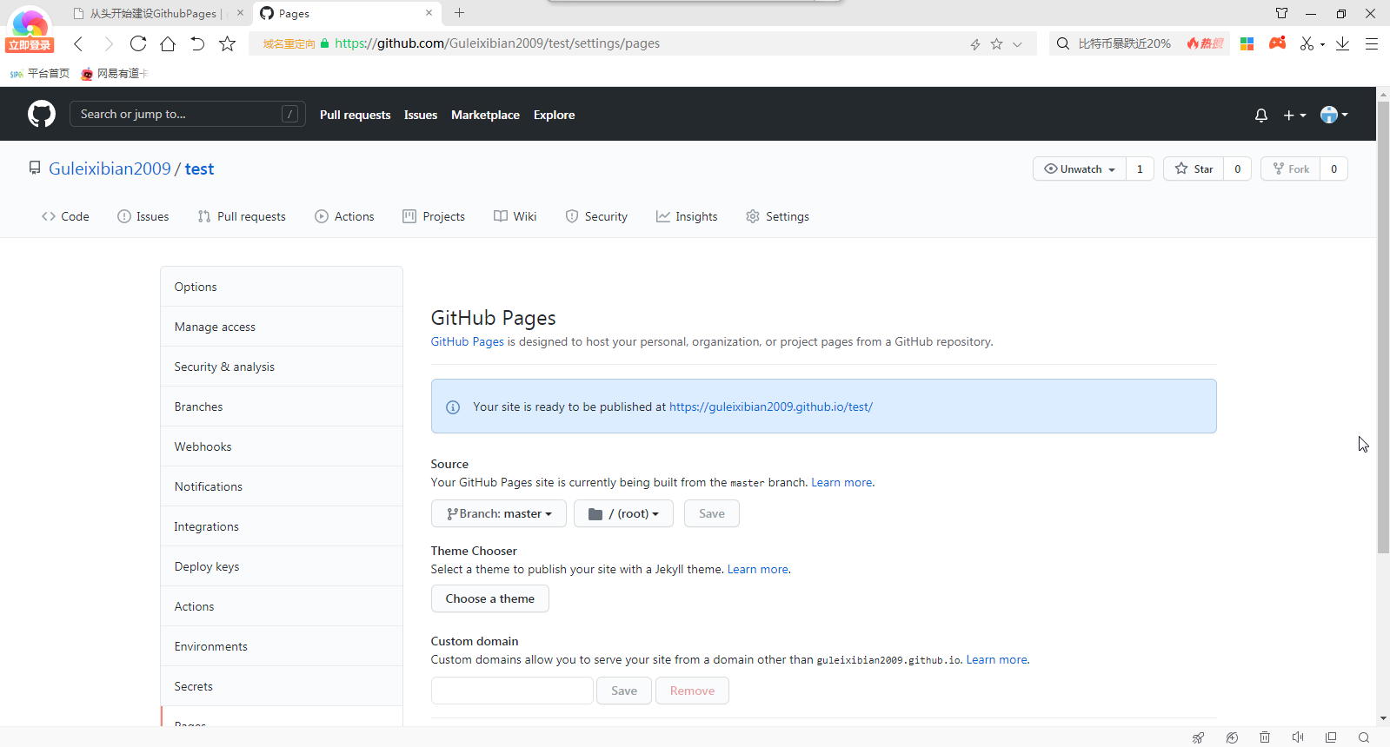Focus the Custom domain input field
The width and height of the screenshot is (1390, 747).
click(x=512, y=691)
